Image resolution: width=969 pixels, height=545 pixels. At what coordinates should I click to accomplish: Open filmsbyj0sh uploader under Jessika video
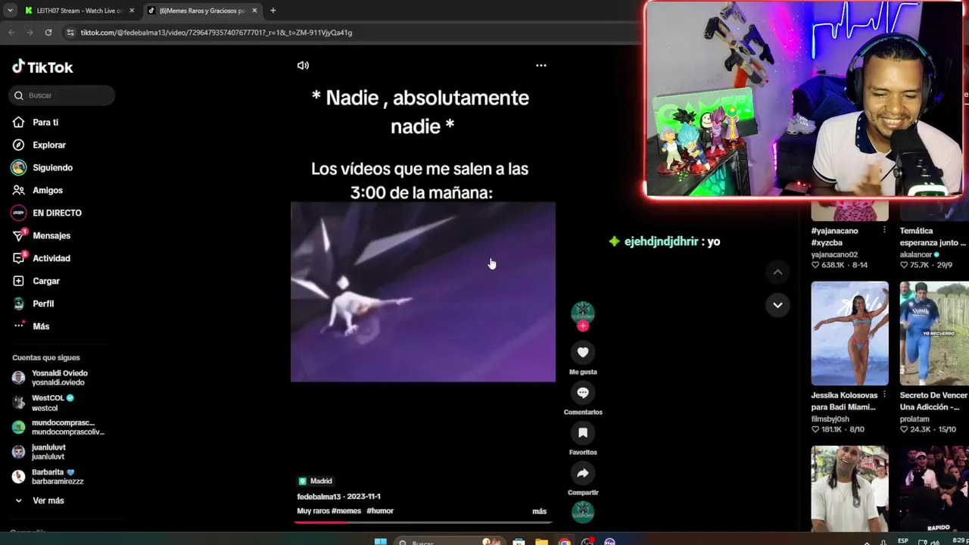click(x=830, y=419)
